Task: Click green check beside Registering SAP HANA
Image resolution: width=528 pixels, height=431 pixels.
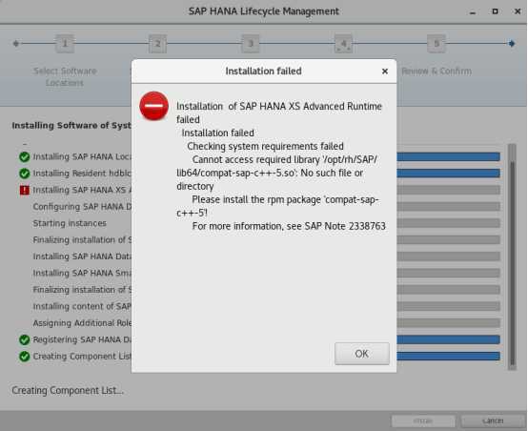Action: coord(24,339)
